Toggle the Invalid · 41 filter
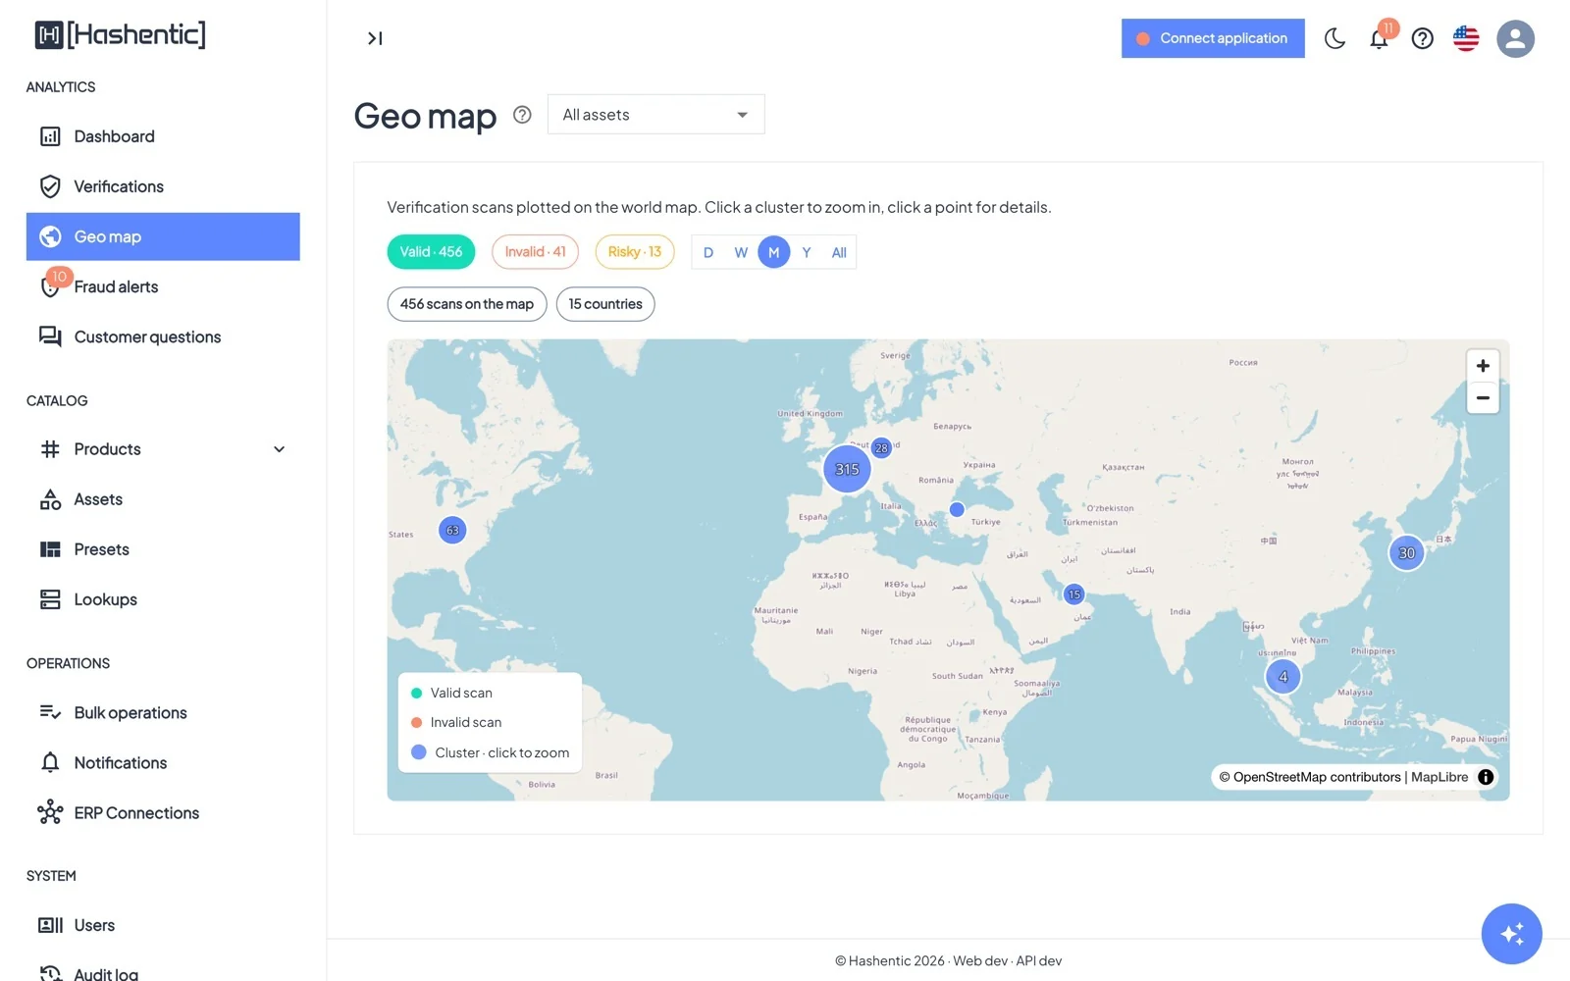This screenshot has width=1570, height=981. (535, 252)
